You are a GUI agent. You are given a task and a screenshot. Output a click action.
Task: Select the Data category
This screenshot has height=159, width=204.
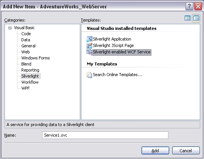coord(26,40)
